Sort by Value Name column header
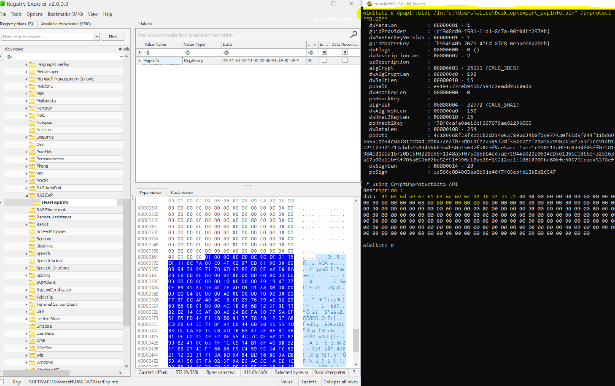The height and width of the screenshot is (386, 615). [x=163, y=45]
